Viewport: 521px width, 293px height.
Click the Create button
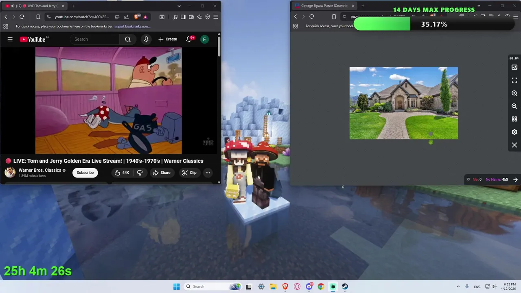[168, 39]
